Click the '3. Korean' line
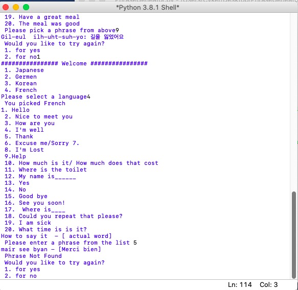The image size is (298, 290). tap(20, 83)
